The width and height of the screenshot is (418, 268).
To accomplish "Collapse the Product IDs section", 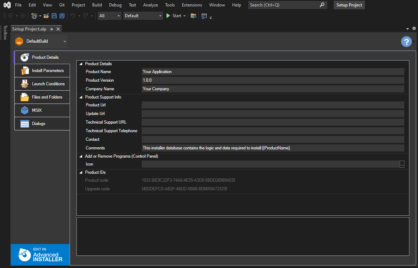I will pos(81,172).
